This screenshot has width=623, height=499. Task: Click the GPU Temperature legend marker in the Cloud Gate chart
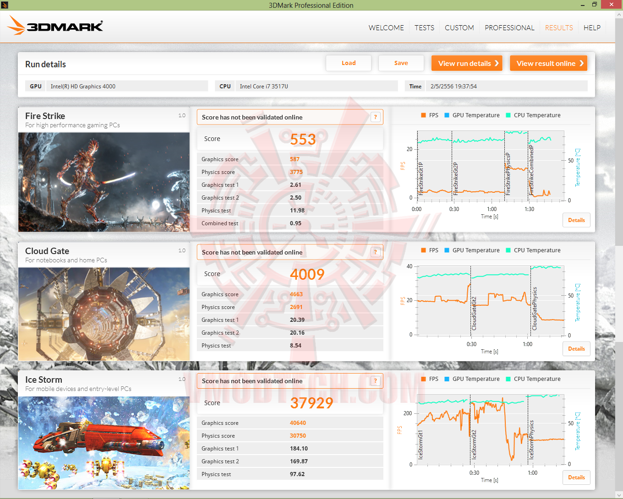tap(447, 250)
